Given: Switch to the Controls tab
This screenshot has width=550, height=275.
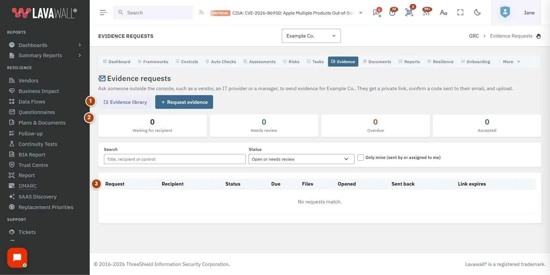Looking at the screenshot, I should [x=187, y=61].
